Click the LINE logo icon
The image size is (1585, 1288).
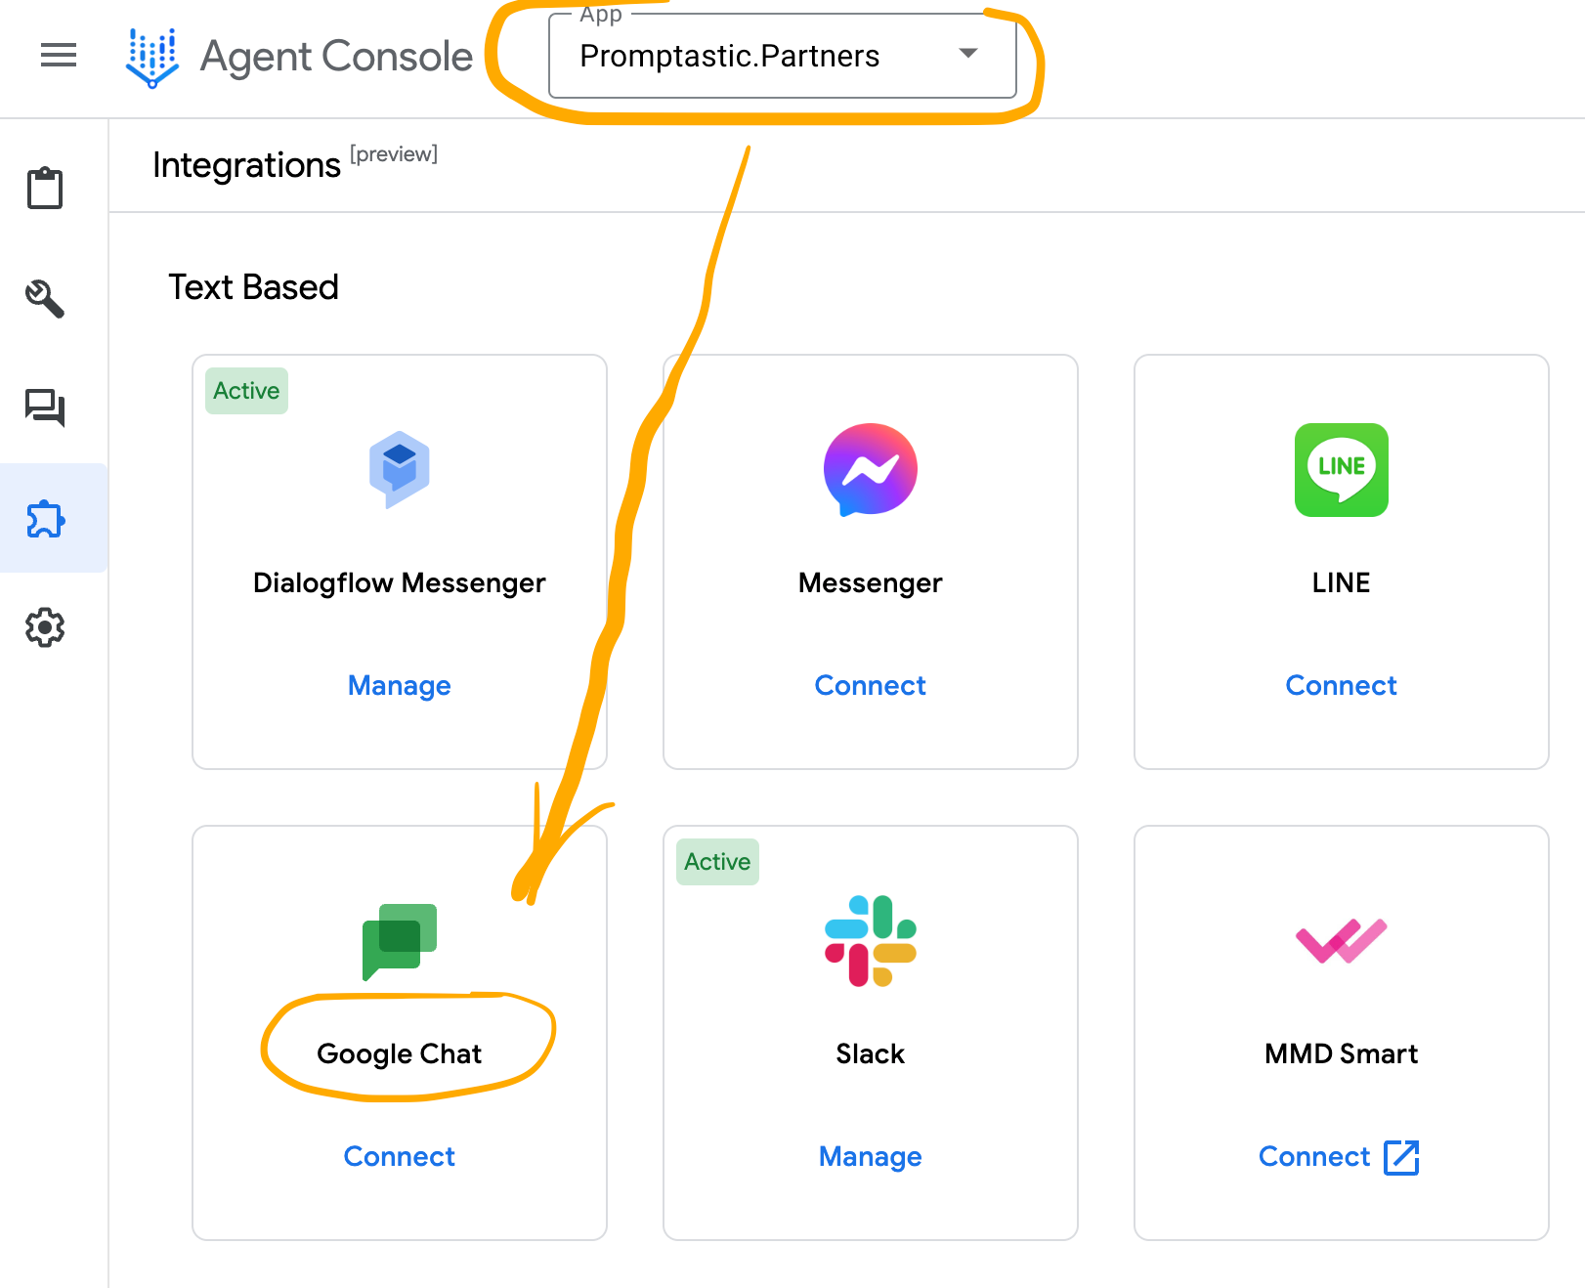[1341, 470]
